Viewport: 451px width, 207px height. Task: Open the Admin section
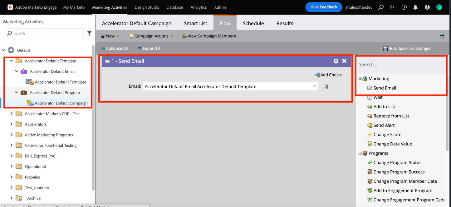tap(220, 7)
